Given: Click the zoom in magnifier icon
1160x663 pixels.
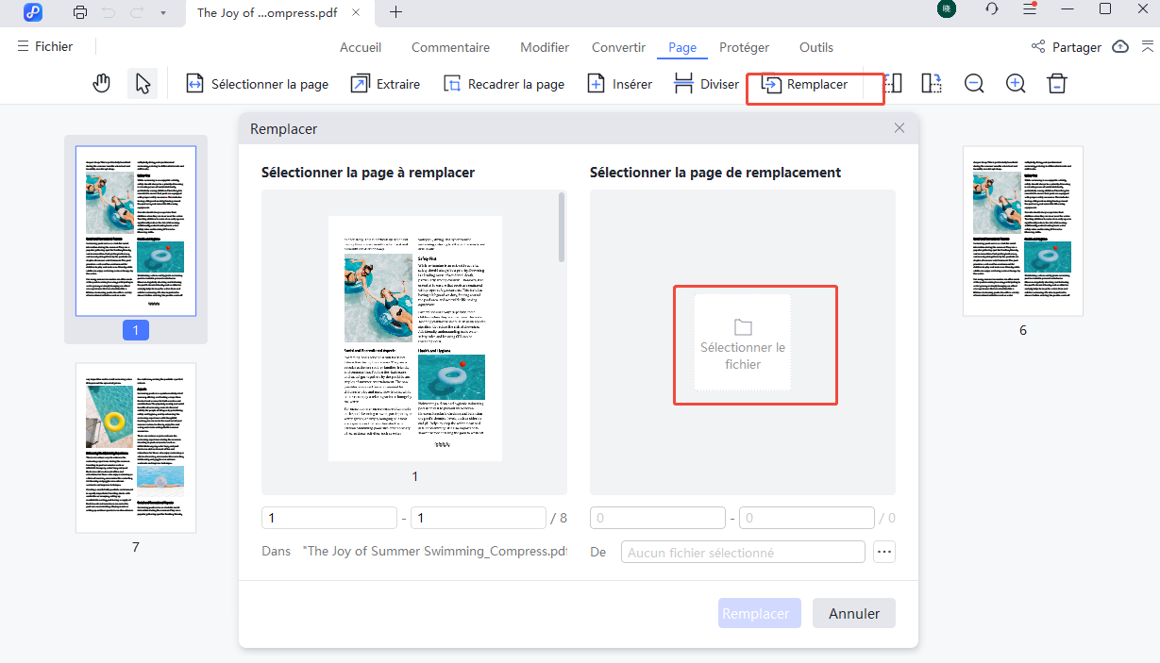Looking at the screenshot, I should 1016,84.
